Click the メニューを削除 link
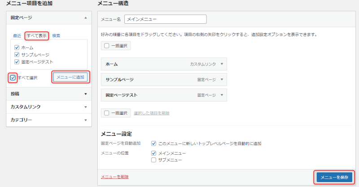The width and height of the screenshot is (359, 187). point(115,177)
